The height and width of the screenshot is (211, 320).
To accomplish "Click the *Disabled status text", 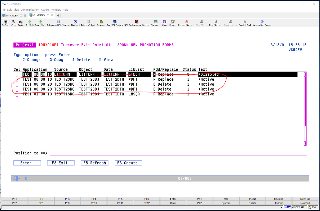I will 208,74.
